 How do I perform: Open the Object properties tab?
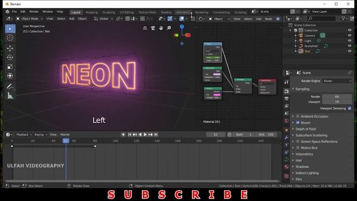pos(286,130)
